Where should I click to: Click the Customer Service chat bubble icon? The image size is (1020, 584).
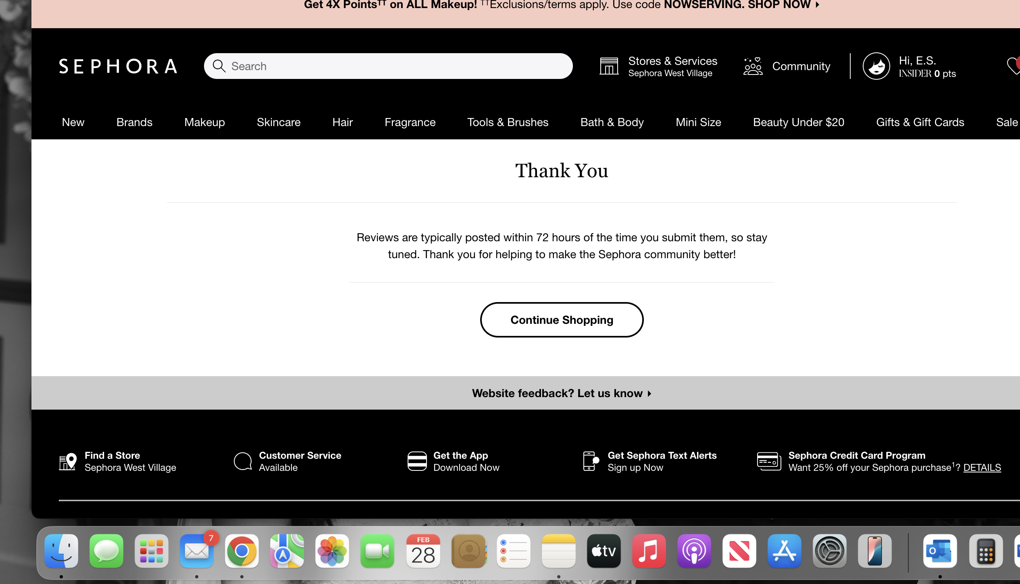243,462
